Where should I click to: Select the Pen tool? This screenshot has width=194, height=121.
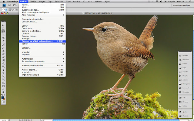click(3, 70)
